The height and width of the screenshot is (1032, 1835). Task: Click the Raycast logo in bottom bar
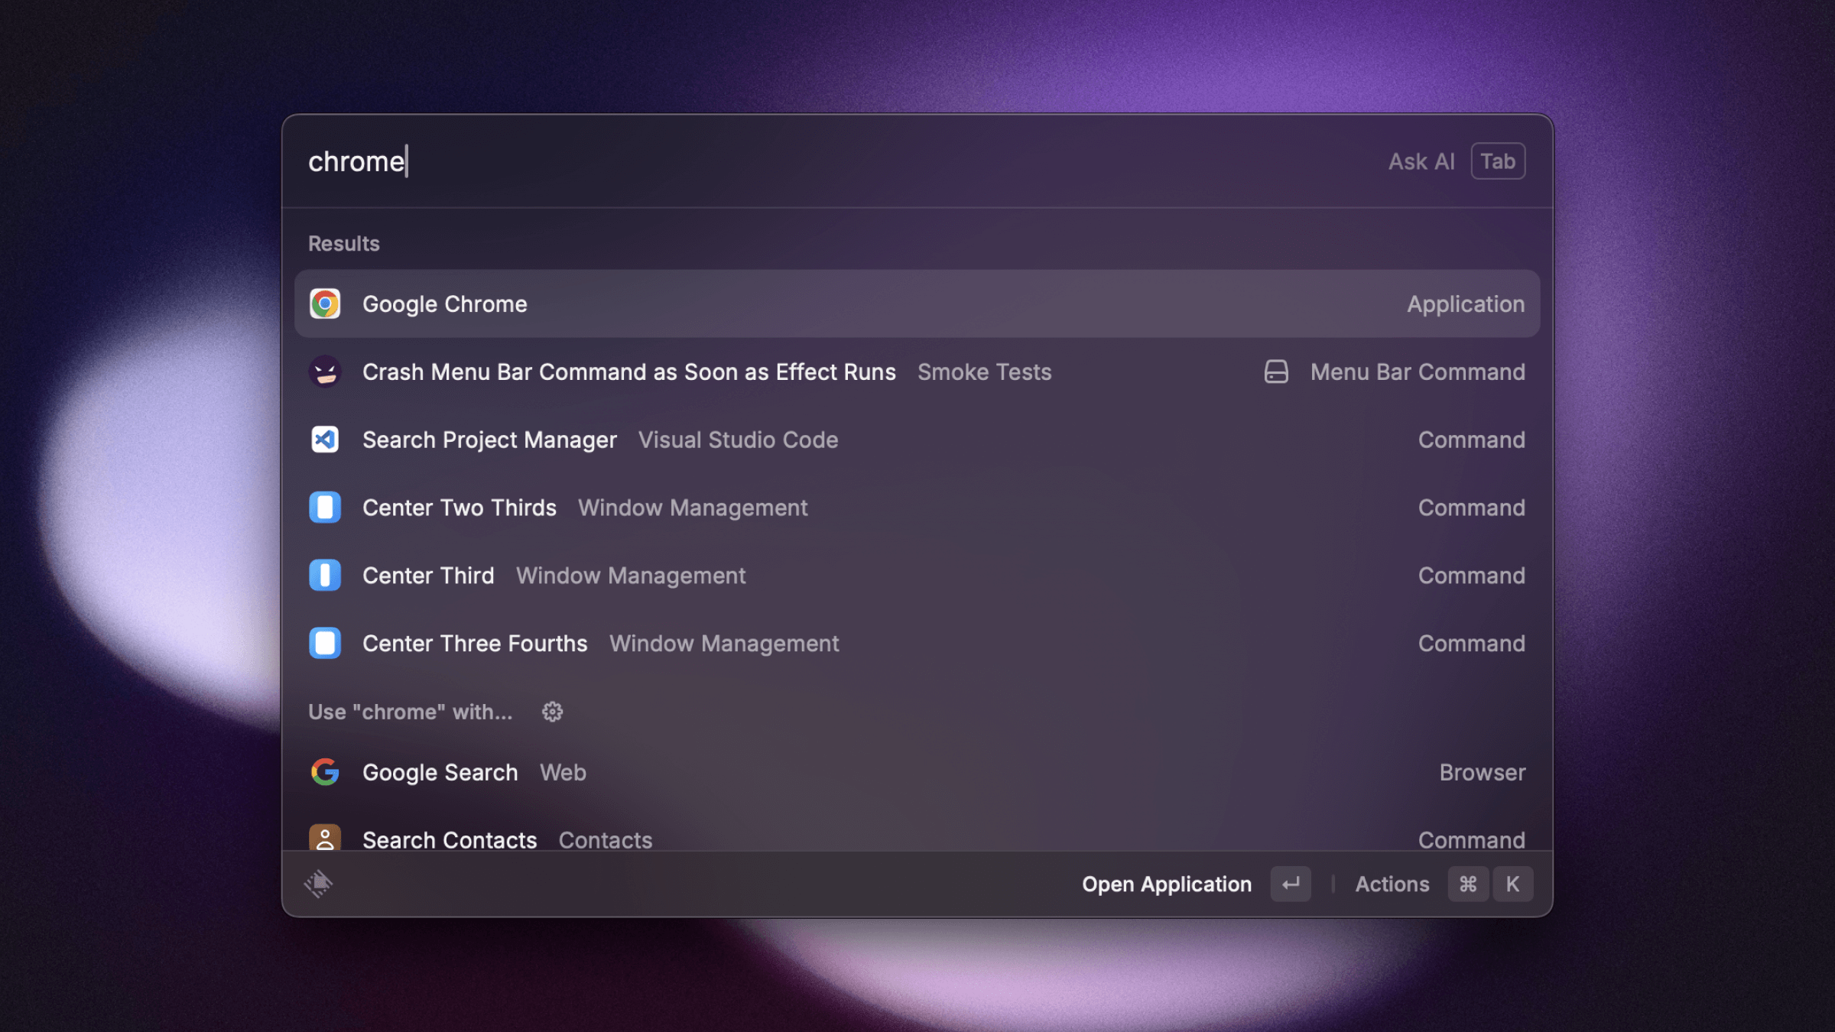[318, 884]
